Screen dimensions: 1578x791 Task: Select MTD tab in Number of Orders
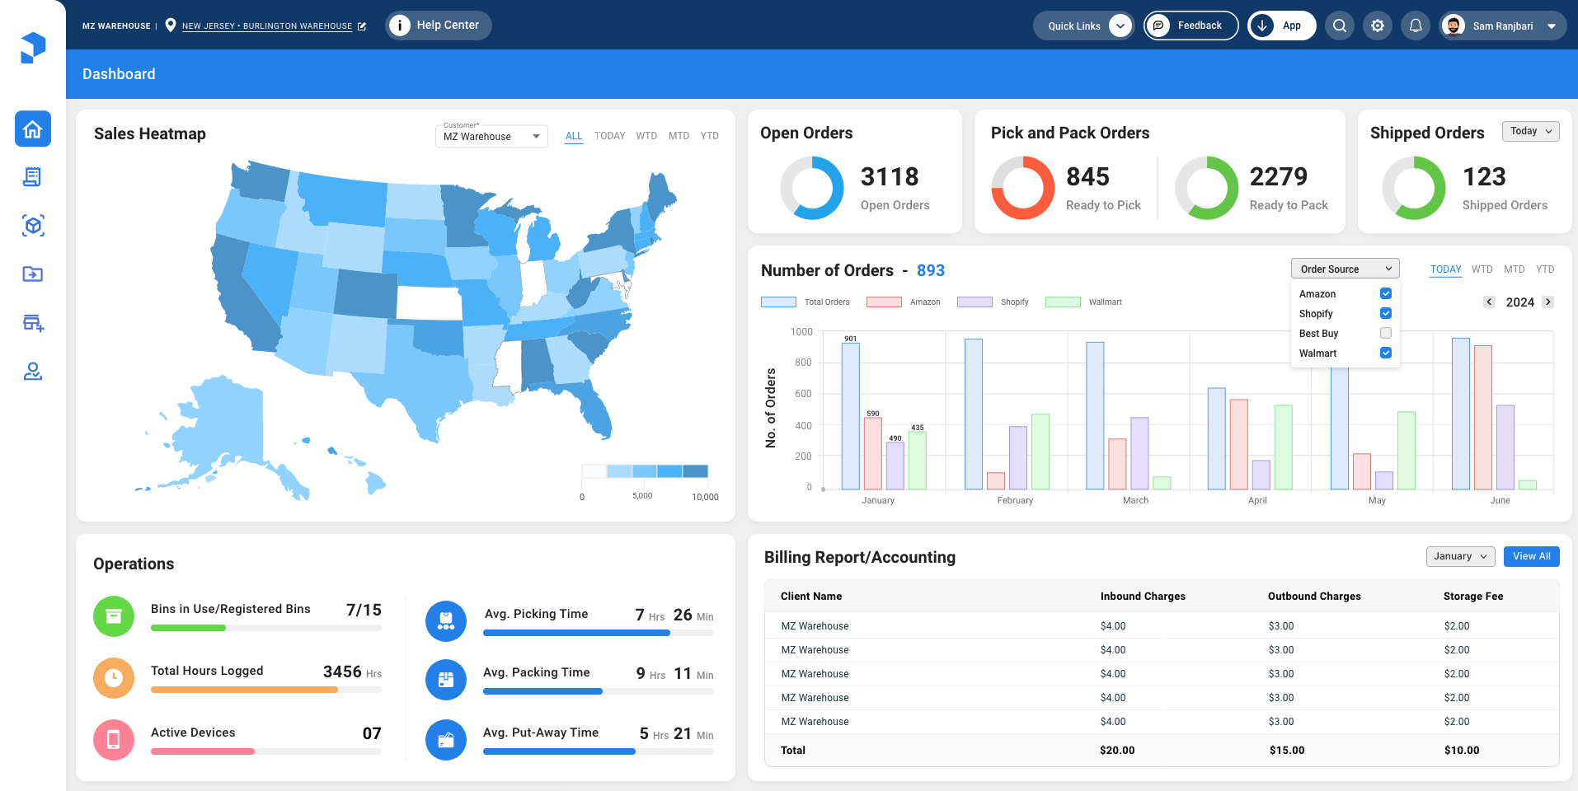(x=1515, y=269)
